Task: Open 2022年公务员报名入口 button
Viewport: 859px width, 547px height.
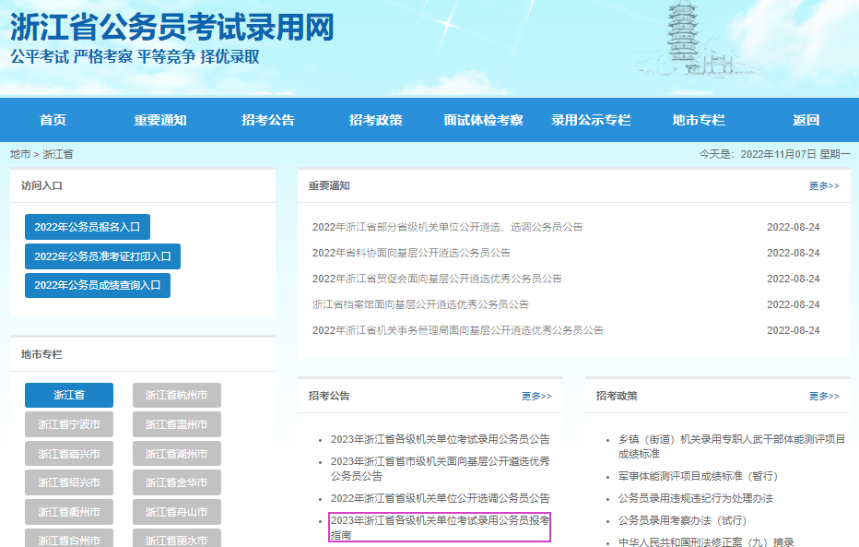Action: coord(88,227)
